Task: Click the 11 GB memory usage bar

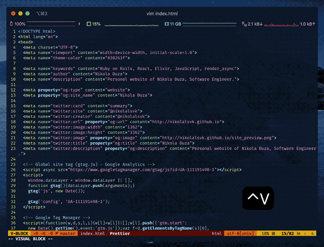Action: tap(209, 24)
